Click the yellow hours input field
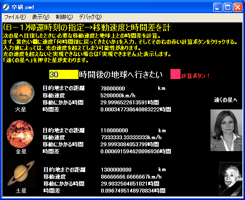Viewport: 245px width, 200px height. point(64,74)
